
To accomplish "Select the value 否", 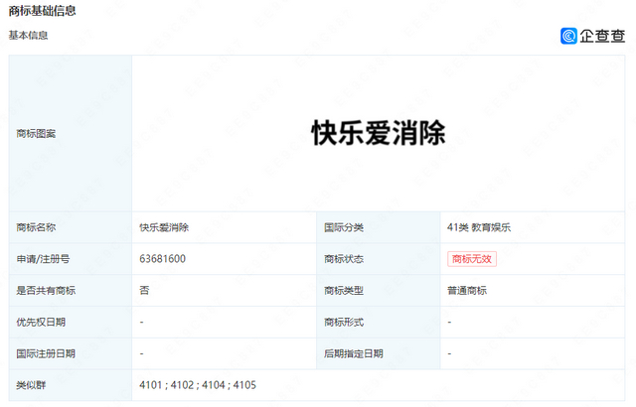I will pos(144,291).
